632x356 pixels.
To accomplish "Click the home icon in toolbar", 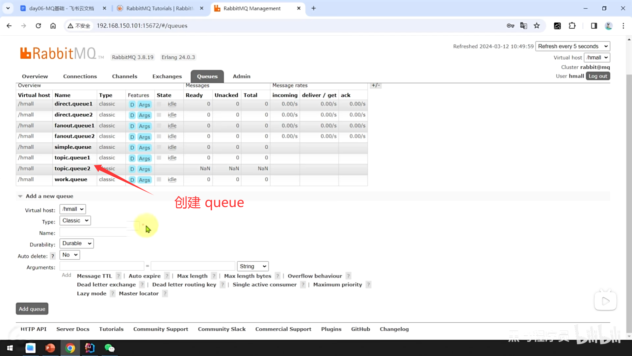I will 53,26.
